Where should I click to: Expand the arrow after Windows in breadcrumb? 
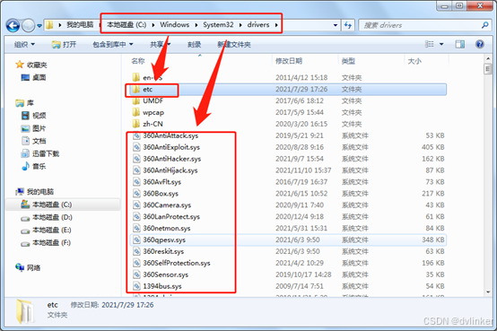[196, 25]
